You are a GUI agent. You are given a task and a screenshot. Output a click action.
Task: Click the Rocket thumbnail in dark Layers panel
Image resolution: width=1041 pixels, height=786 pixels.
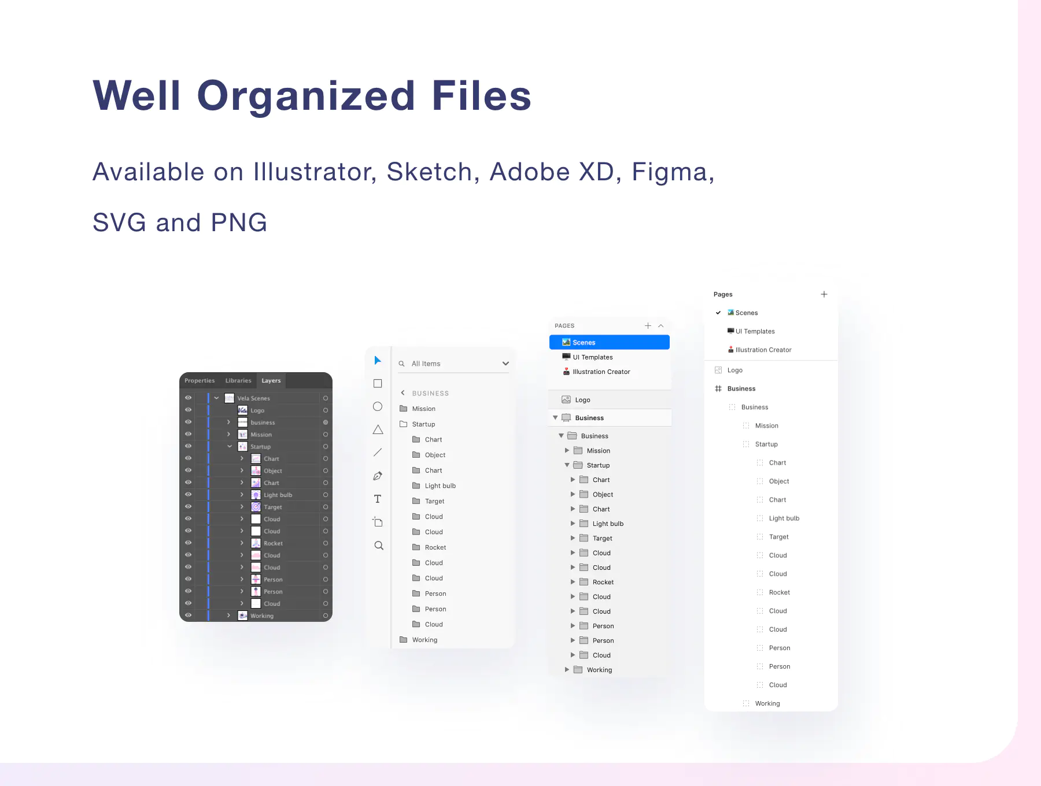[x=256, y=543]
